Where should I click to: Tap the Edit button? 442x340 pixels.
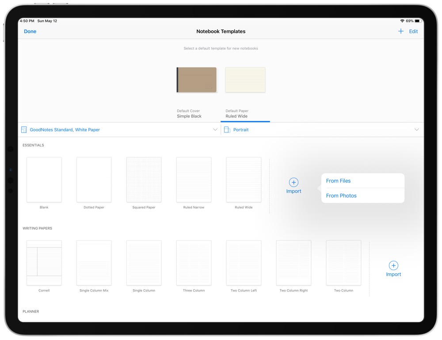(413, 31)
